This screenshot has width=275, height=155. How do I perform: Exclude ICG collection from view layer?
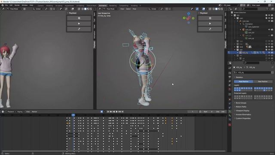point(266,15)
